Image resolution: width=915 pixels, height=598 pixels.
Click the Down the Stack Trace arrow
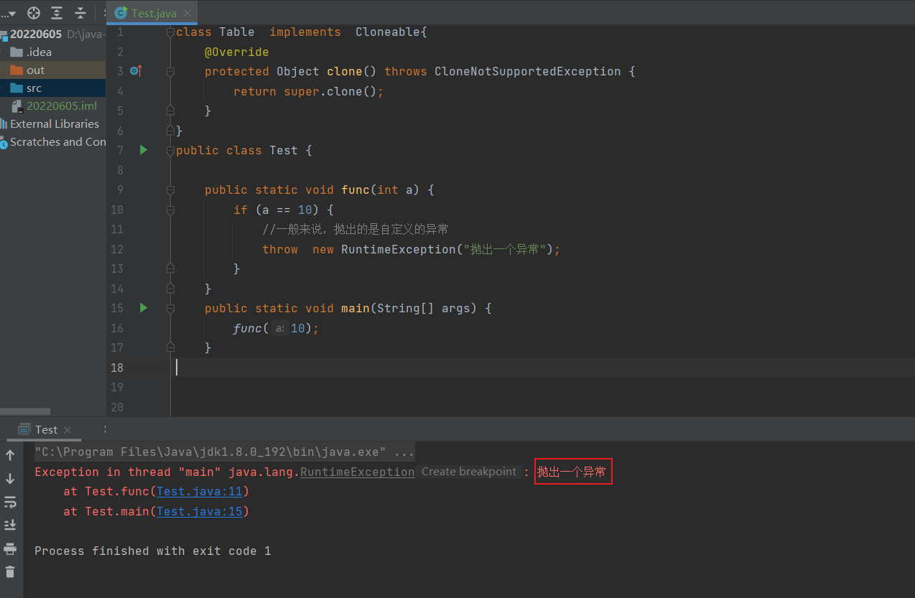pyautogui.click(x=10, y=479)
